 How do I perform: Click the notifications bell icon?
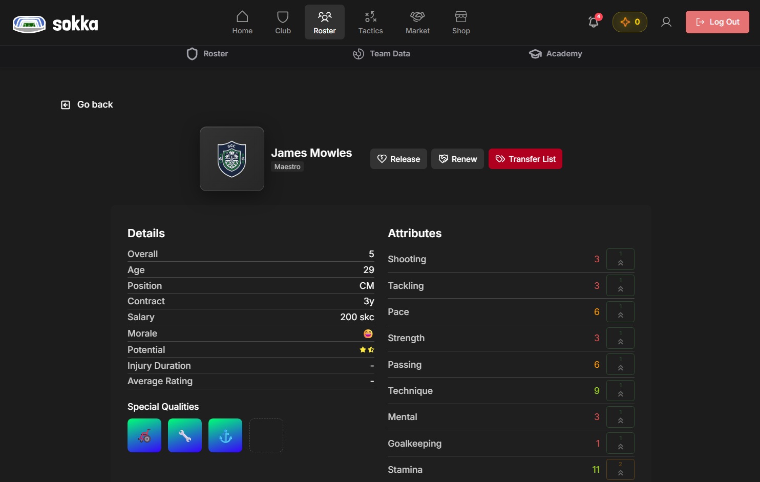pyautogui.click(x=594, y=22)
